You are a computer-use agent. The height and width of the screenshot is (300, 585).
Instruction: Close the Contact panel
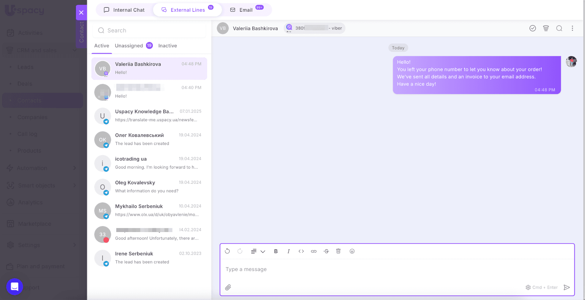81,12
